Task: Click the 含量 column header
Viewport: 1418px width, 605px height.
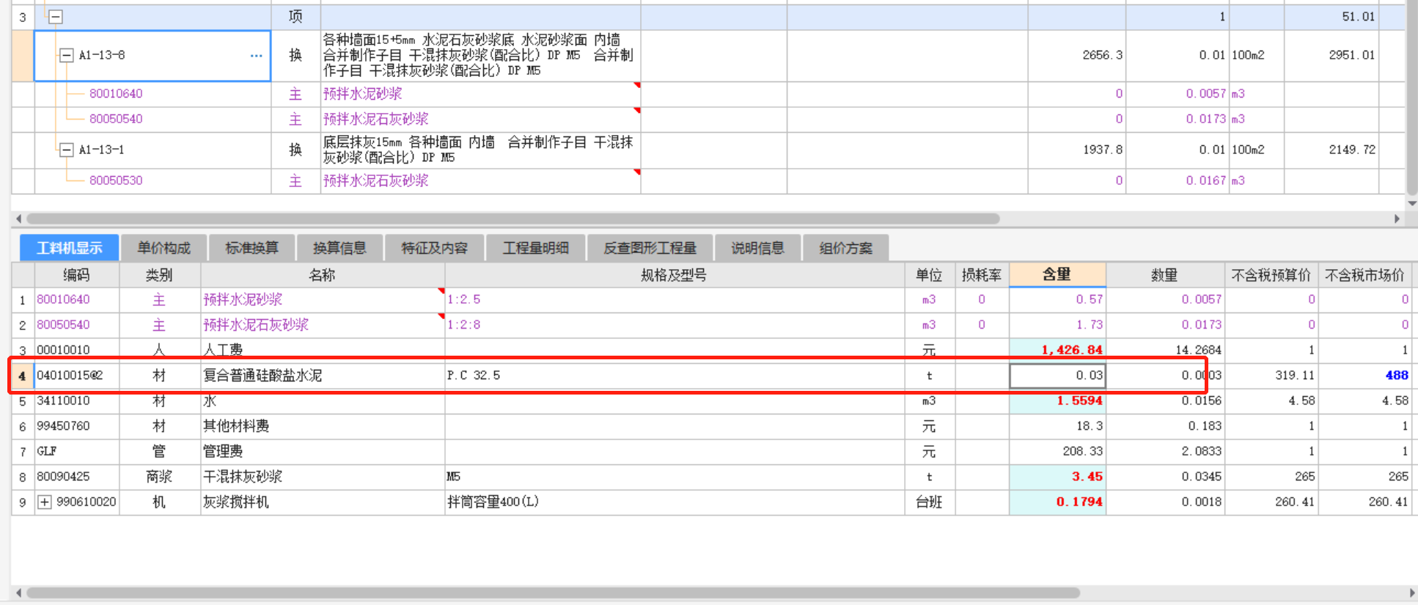Action: [1057, 274]
